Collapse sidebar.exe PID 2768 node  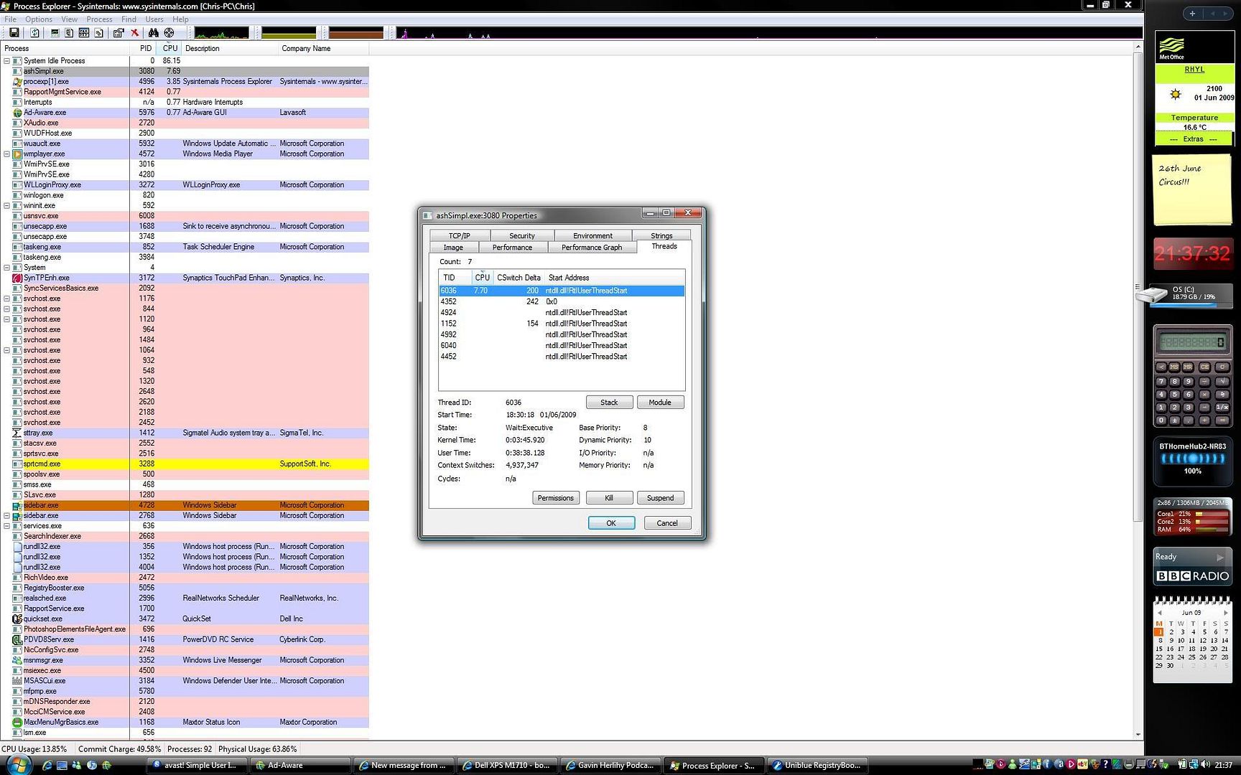pyautogui.click(x=7, y=516)
